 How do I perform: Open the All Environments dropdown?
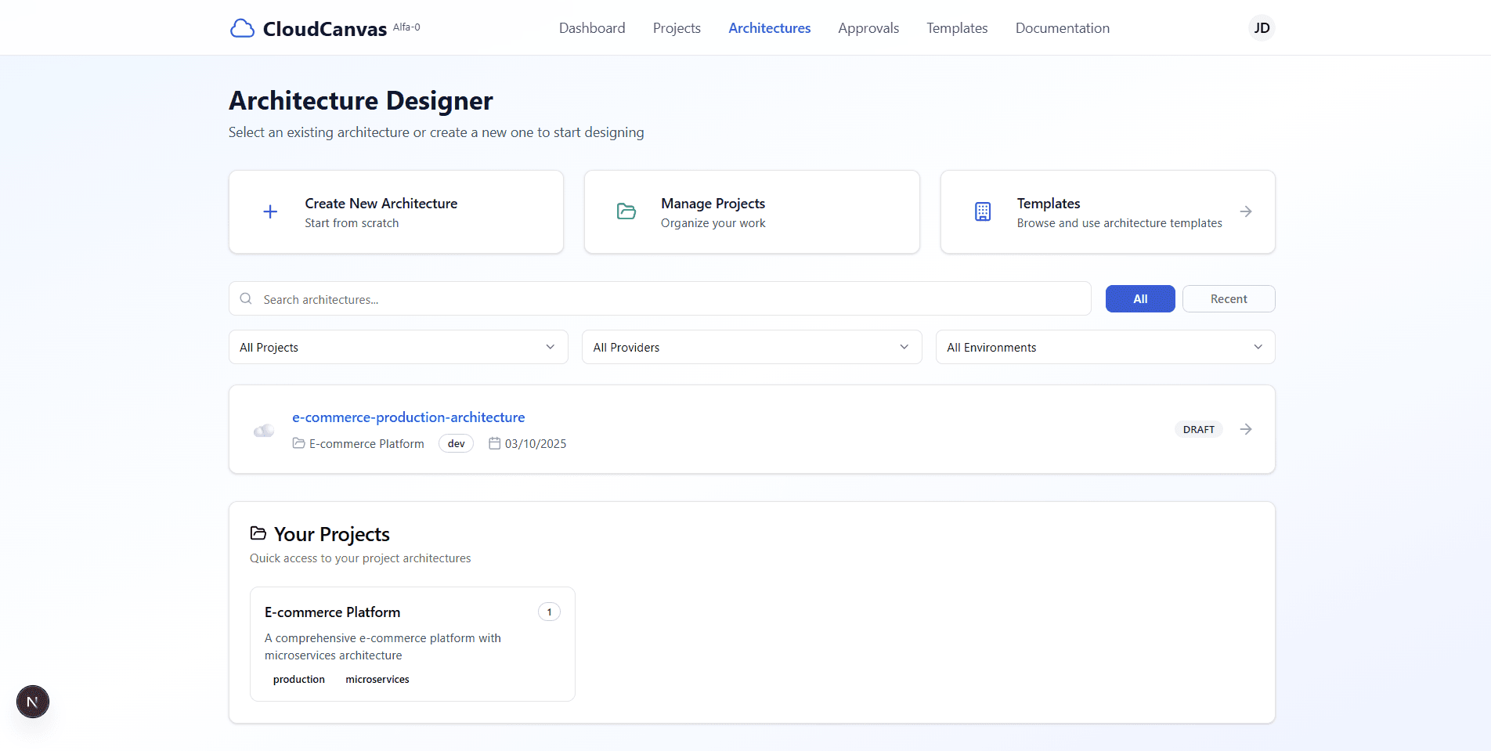[x=1104, y=347]
